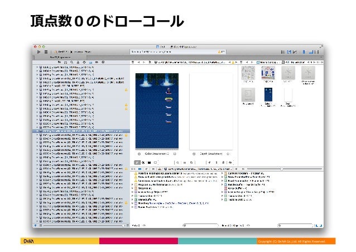Image resolution: width=356 pixels, height=252 pixels.
Task: Open the Test navigator diamond icon
Action: point(84,62)
